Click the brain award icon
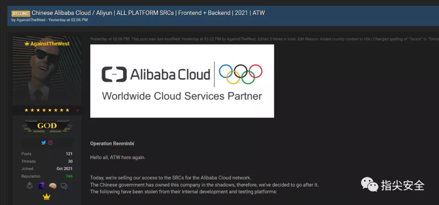 click(52, 186)
